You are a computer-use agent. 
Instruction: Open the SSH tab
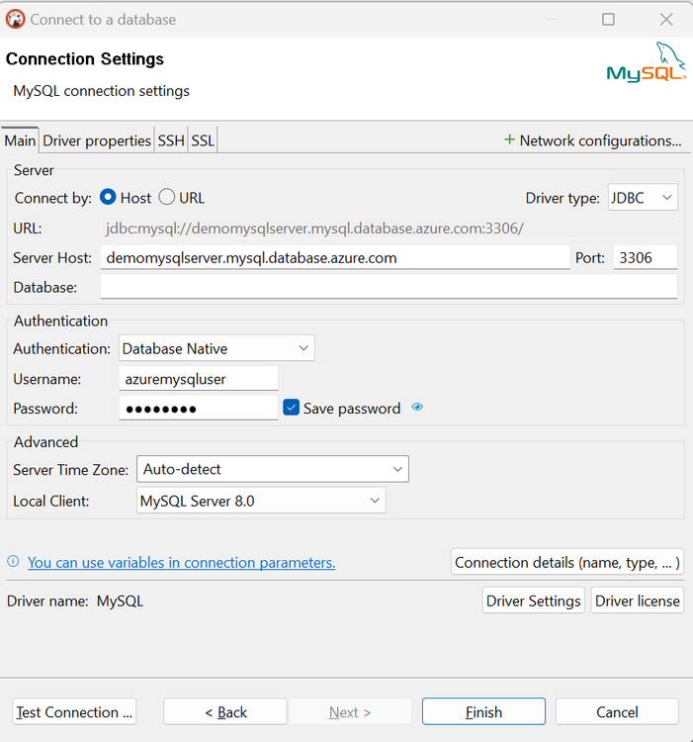[171, 140]
